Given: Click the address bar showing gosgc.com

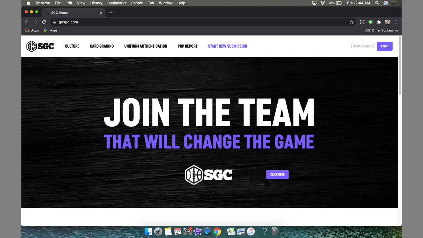Looking at the screenshot, I should click(x=198, y=22).
